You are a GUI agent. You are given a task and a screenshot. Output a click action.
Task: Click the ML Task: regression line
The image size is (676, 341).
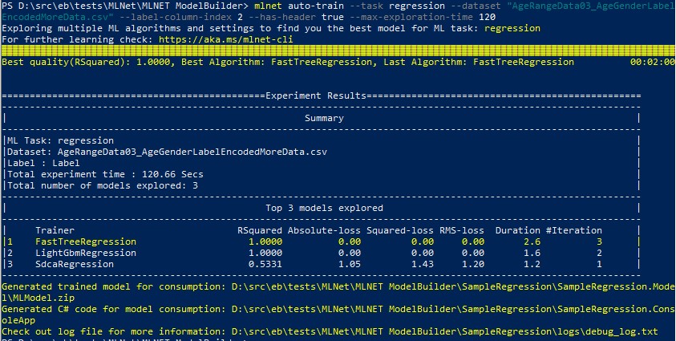point(54,140)
